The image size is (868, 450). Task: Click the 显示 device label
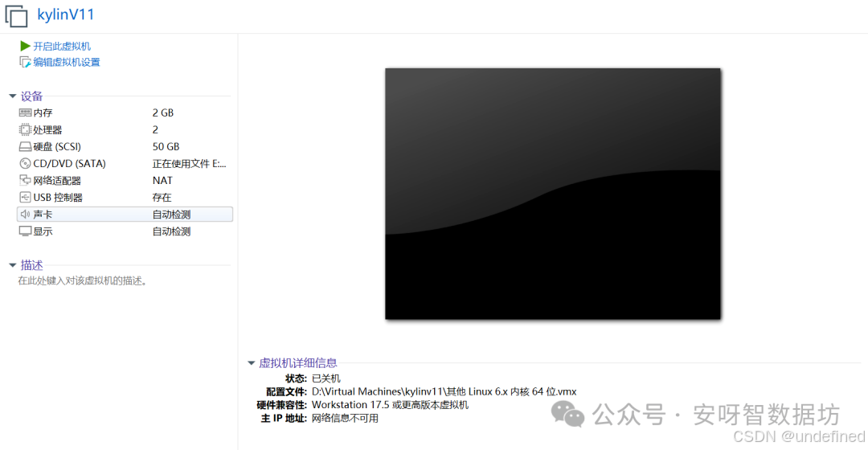click(43, 231)
